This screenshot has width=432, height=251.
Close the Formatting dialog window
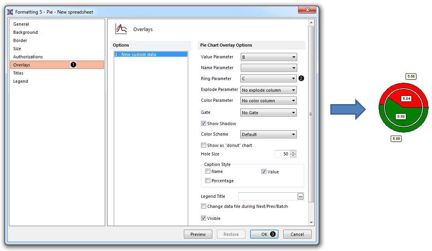pos(308,10)
